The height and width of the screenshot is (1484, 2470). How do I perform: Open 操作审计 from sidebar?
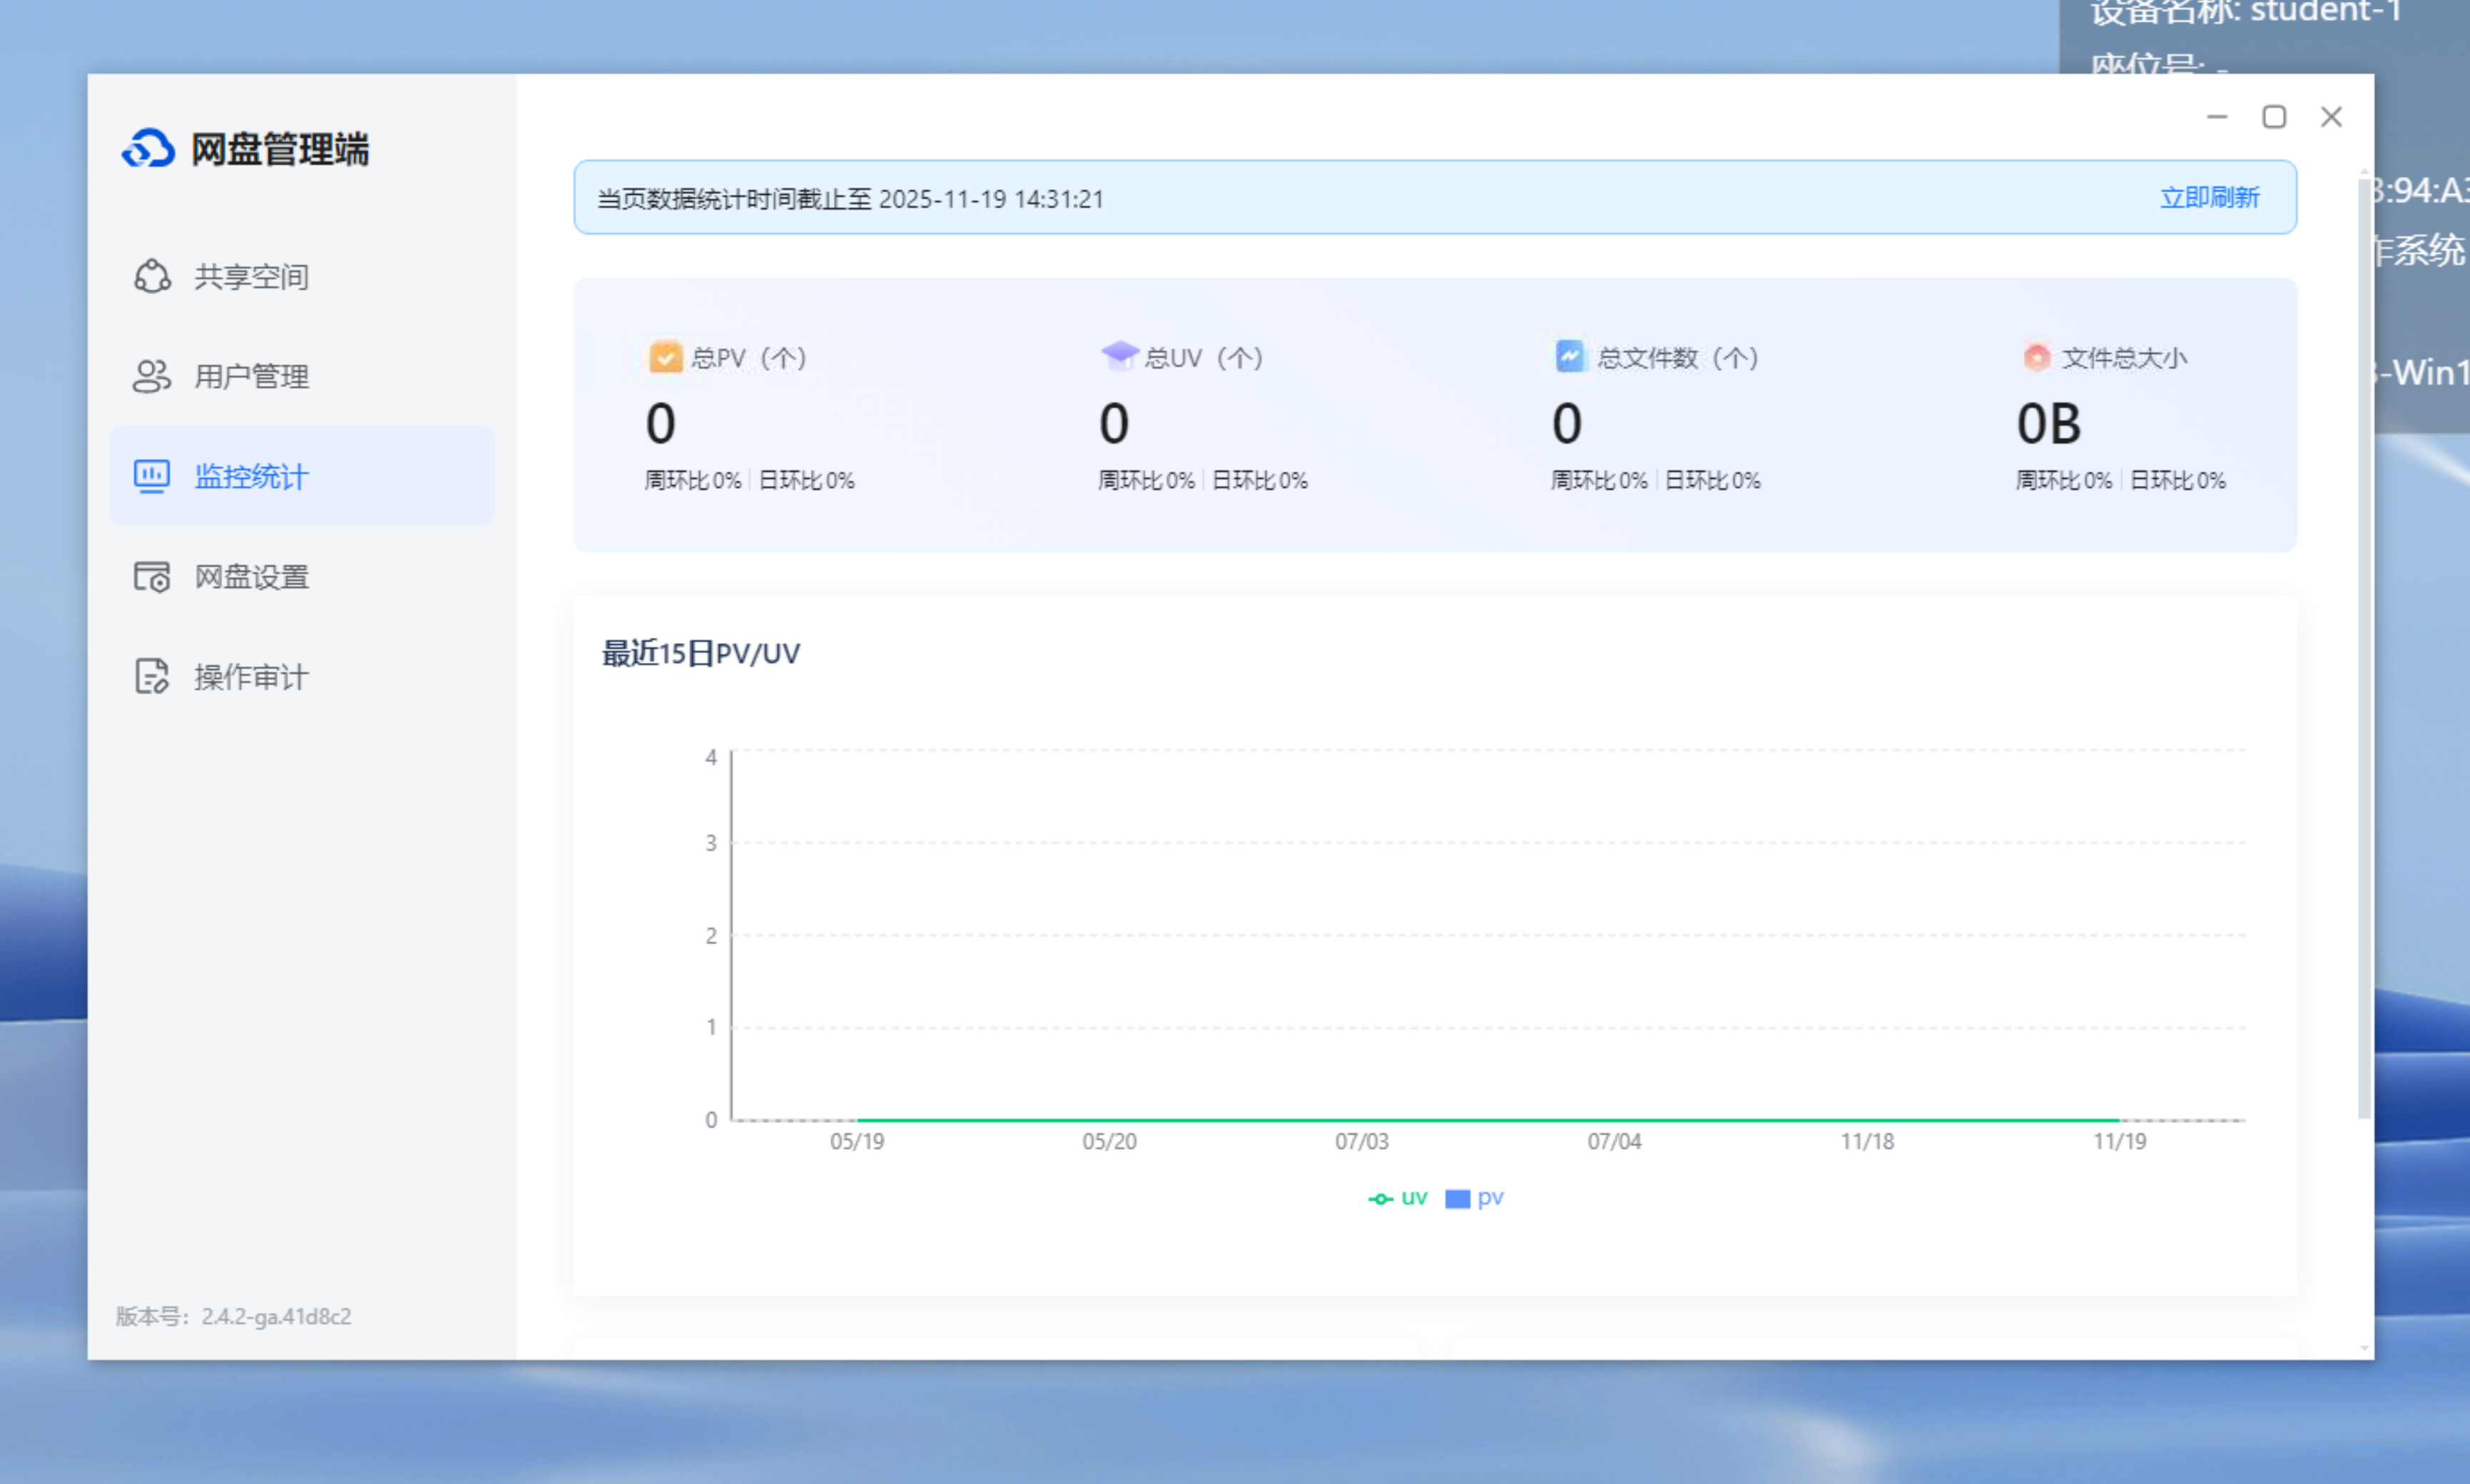click(x=251, y=677)
